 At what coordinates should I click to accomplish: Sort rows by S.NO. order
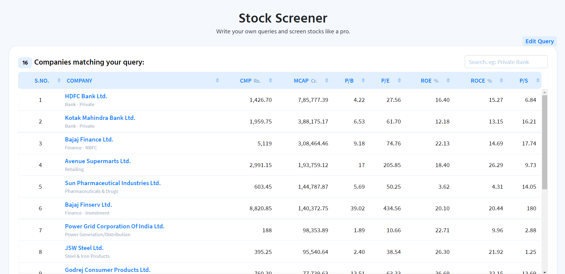coord(59,80)
